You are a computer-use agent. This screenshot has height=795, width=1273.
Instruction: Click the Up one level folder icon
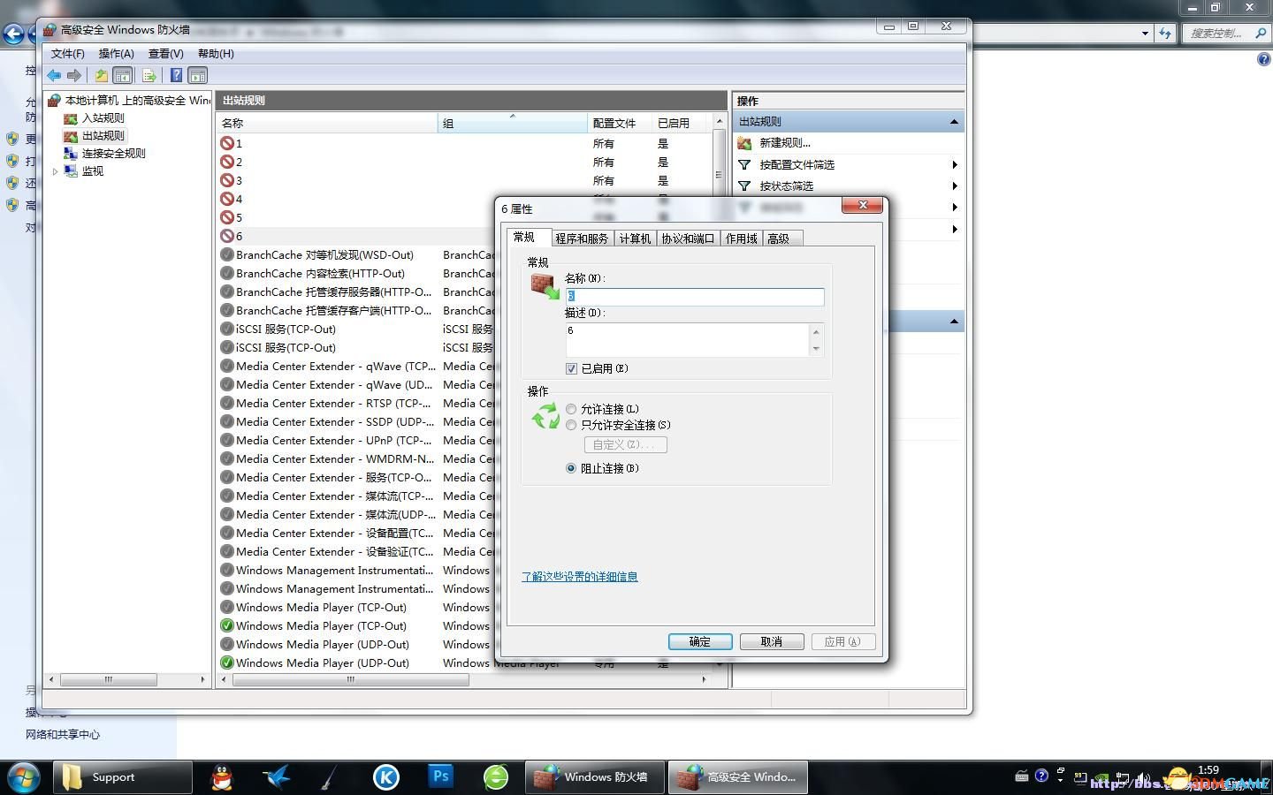tap(102, 76)
